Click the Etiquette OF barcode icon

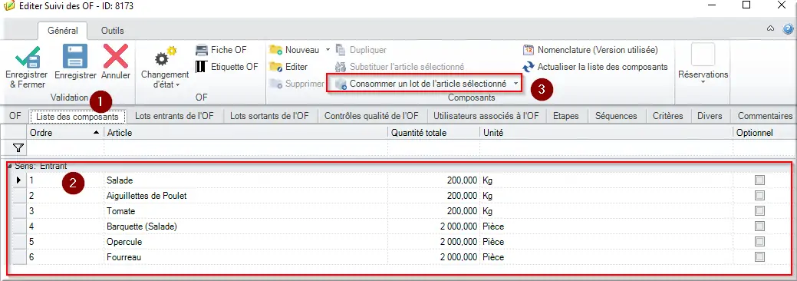click(202, 67)
